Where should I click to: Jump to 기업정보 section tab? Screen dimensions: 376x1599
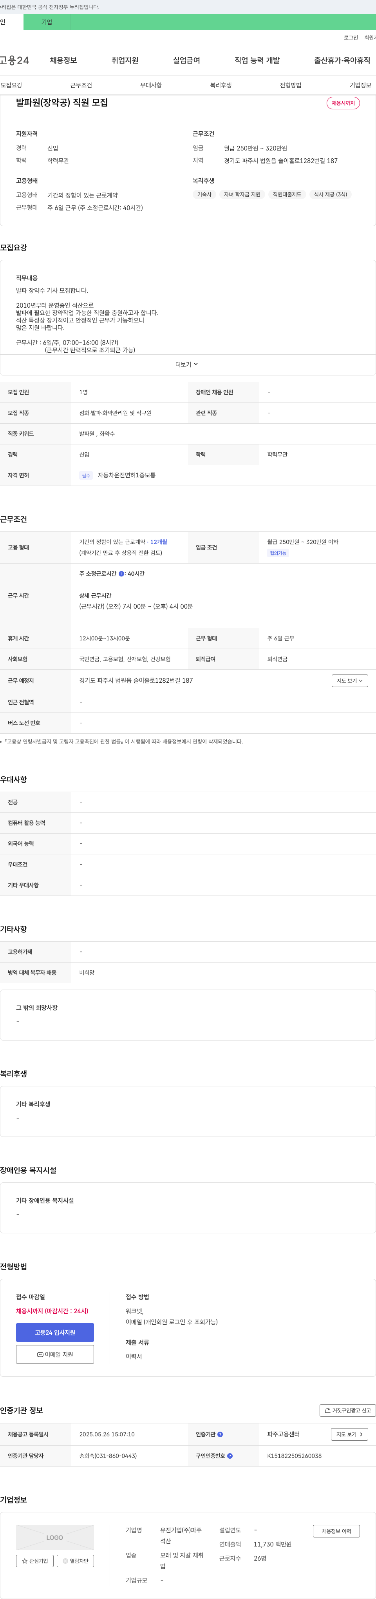click(x=360, y=85)
